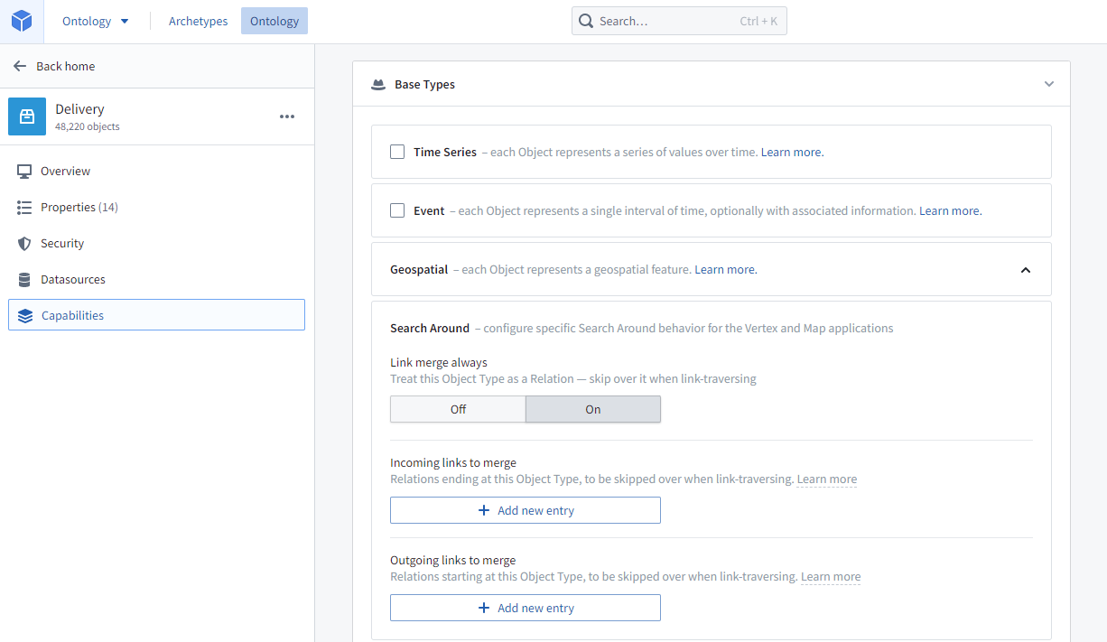Select Capabilities in the sidebar

(156, 315)
